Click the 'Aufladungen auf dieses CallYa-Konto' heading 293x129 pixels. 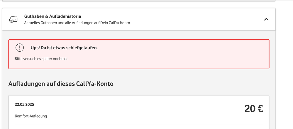(x=61, y=84)
